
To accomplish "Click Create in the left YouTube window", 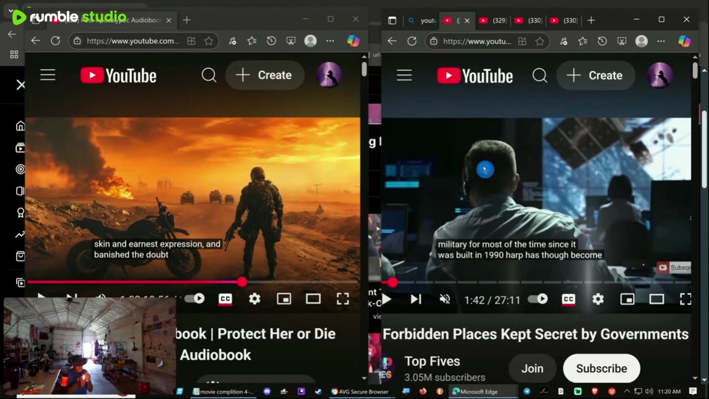I will tap(264, 75).
